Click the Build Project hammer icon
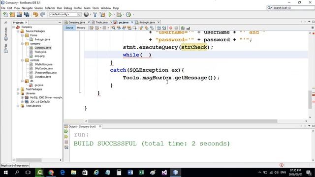Viewport: 315px width, 177px height. 95,14
